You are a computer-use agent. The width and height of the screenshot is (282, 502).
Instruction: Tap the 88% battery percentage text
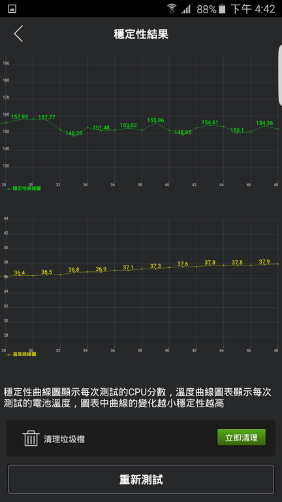pyautogui.click(x=206, y=9)
